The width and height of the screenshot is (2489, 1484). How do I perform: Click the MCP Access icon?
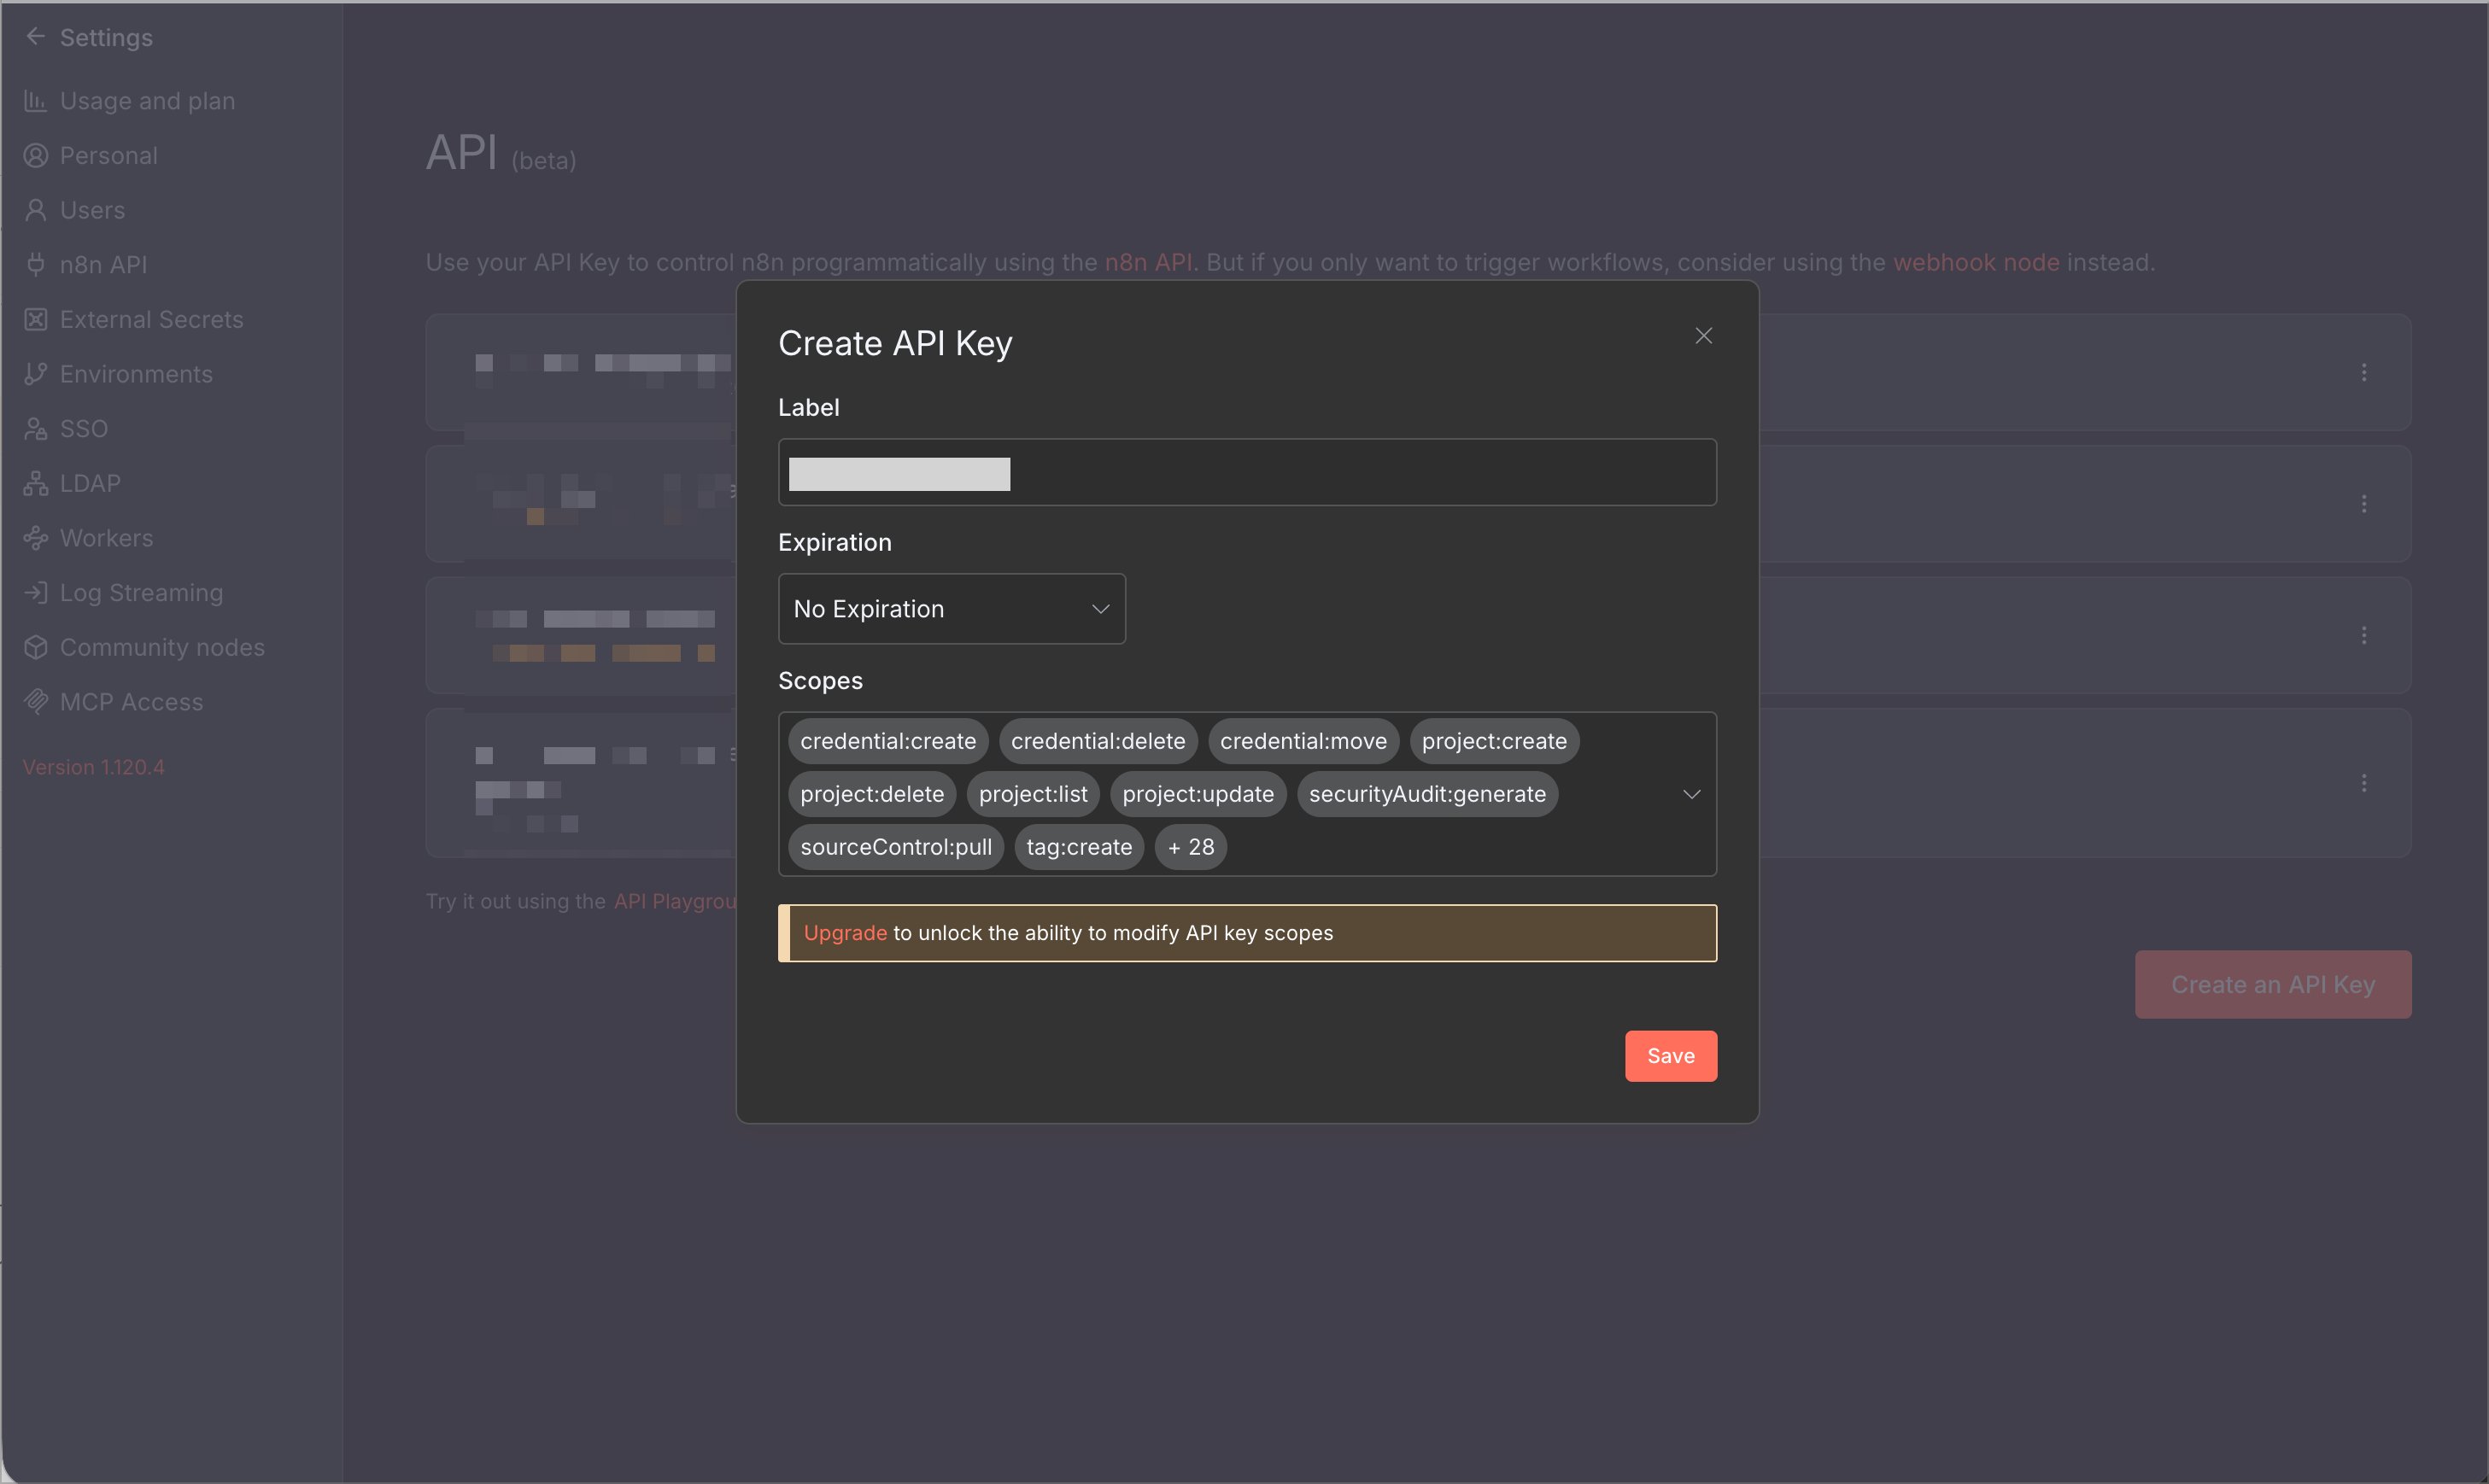click(x=36, y=702)
